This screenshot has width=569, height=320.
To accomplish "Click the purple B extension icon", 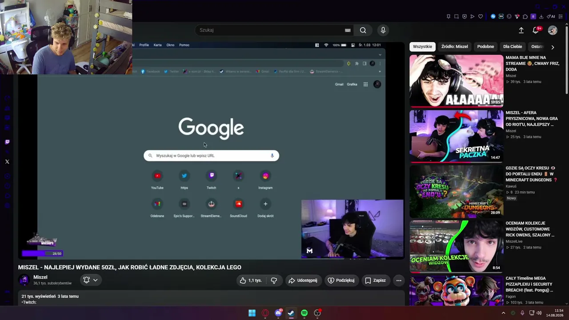I will click(x=533, y=16).
